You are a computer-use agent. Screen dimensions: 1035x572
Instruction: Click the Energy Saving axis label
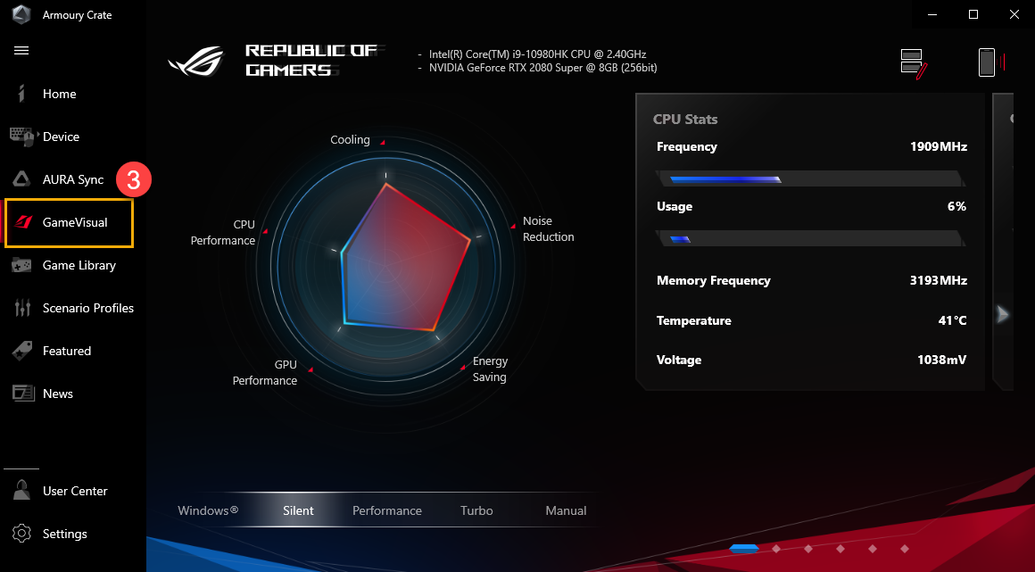(x=490, y=369)
